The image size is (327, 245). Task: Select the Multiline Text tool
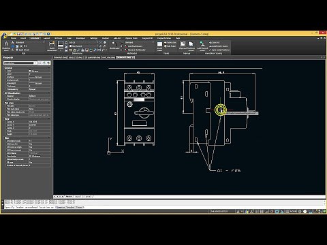[x=6, y=46]
